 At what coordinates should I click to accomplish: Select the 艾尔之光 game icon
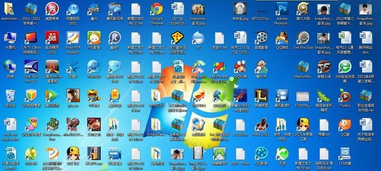click(94, 124)
